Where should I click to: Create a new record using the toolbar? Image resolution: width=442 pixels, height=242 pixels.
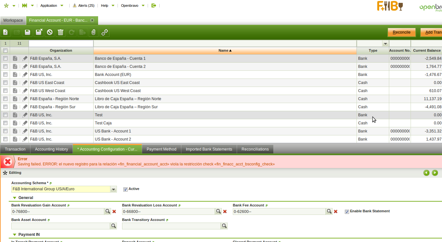6,32
